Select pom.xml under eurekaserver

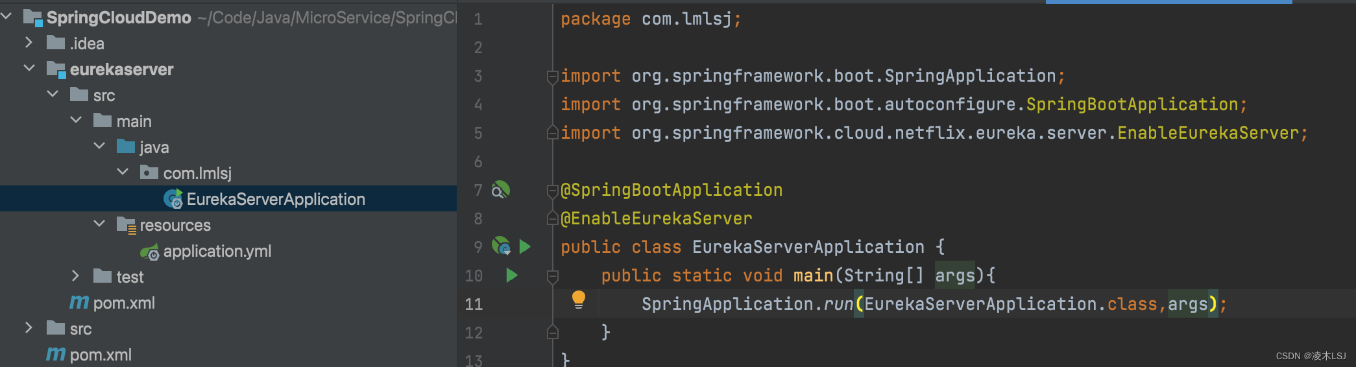[x=124, y=303]
